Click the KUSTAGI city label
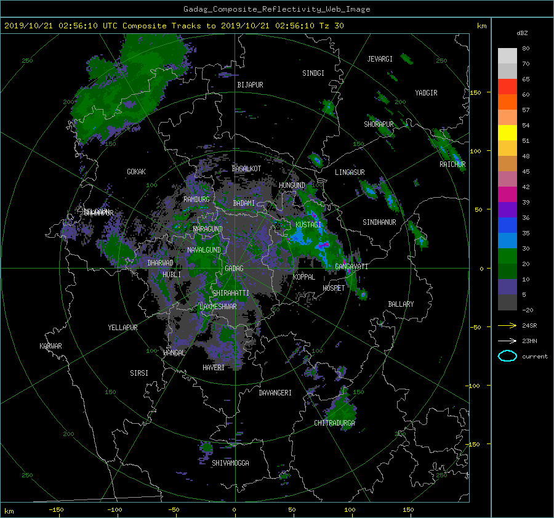 (308, 225)
